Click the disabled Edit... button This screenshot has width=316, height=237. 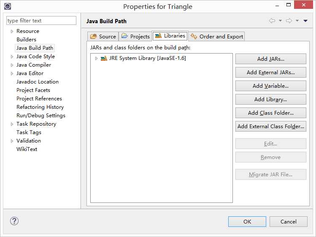tap(271, 143)
